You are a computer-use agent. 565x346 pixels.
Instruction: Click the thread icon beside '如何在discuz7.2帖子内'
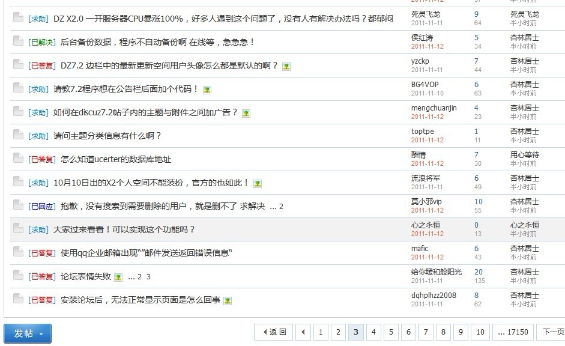pos(18,111)
